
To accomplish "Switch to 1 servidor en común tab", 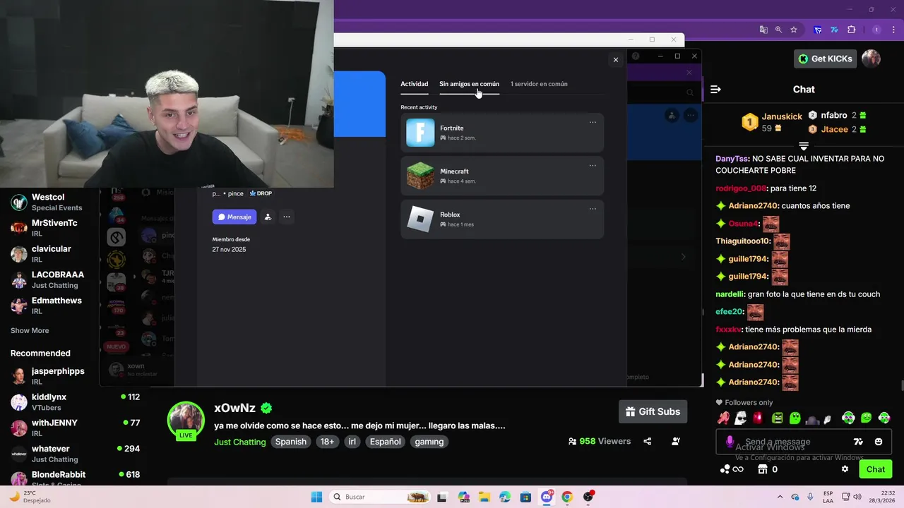I will [x=539, y=84].
